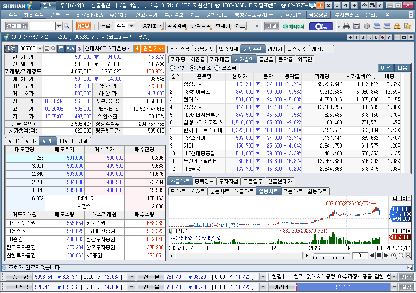This screenshot has height=293, width=416.
Task: Click the chart horizontal scrollbar right arrow
Action: click(x=307, y=255)
